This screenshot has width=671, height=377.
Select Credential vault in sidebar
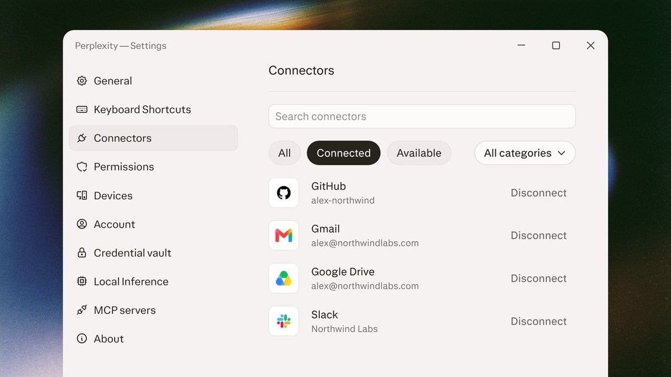pos(153,253)
